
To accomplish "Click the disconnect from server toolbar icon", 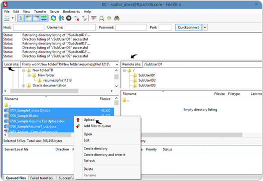I will (77, 18).
